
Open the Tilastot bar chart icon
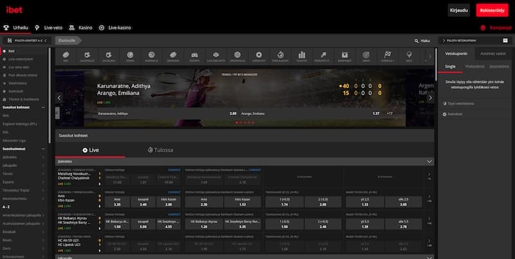coord(301,57)
